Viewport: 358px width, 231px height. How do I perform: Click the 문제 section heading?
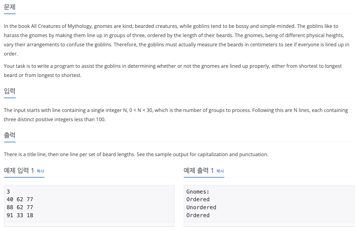coord(10,7)
